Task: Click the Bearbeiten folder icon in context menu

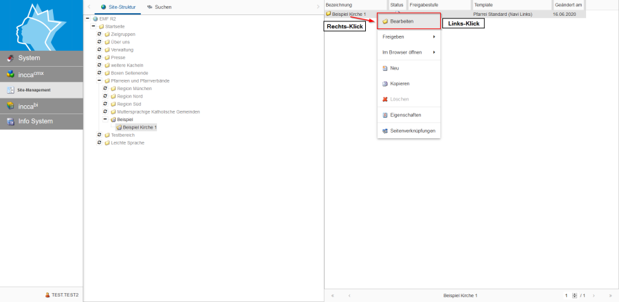Action: click(x=385, y=22)
